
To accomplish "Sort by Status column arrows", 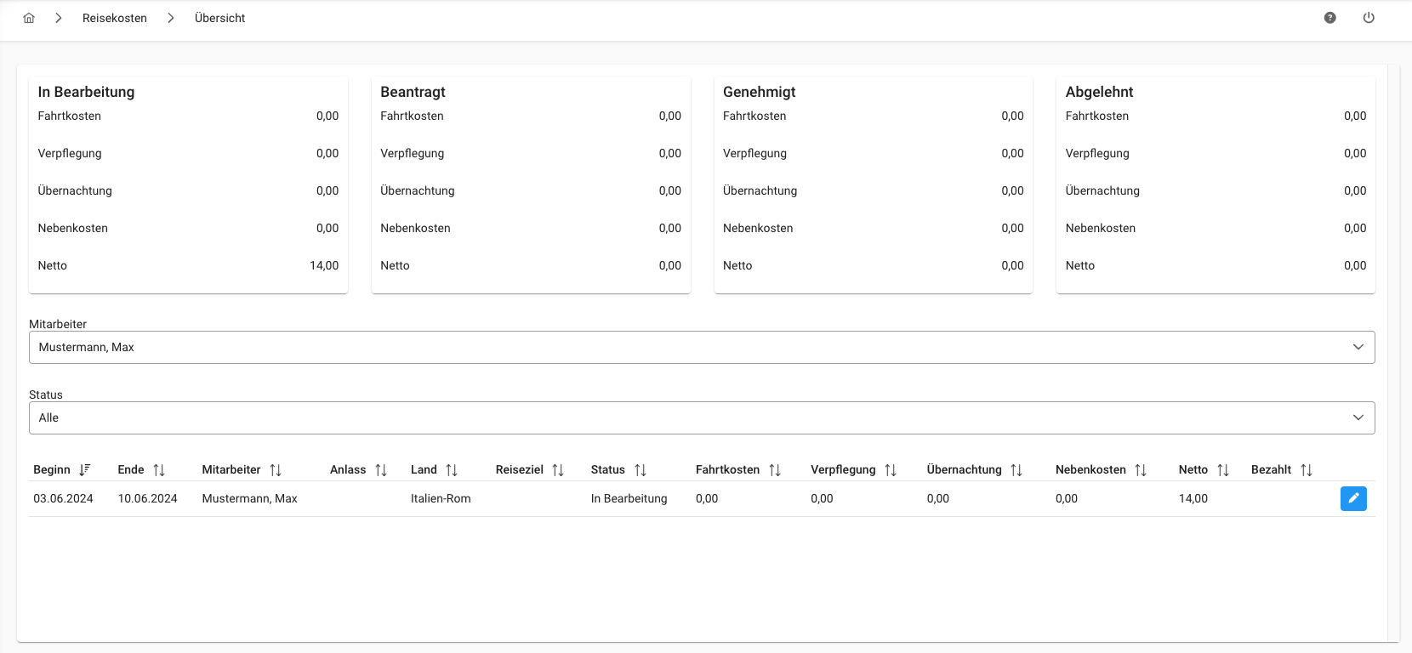I will 641,470.
